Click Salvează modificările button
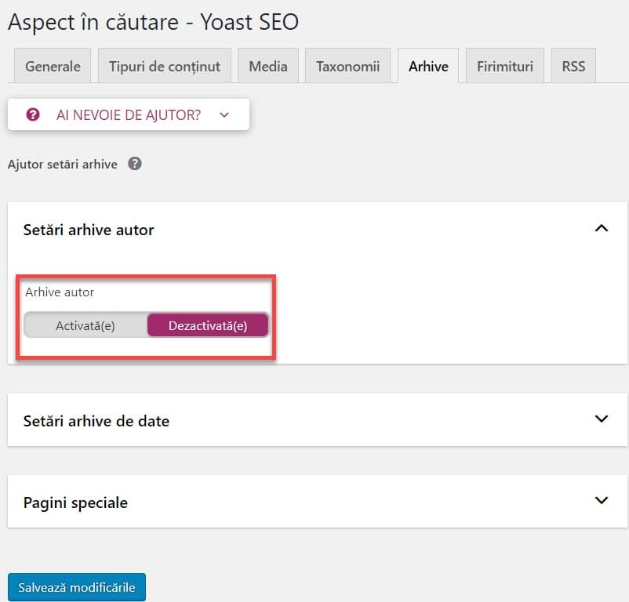629x602 pixels. [77, 587]
